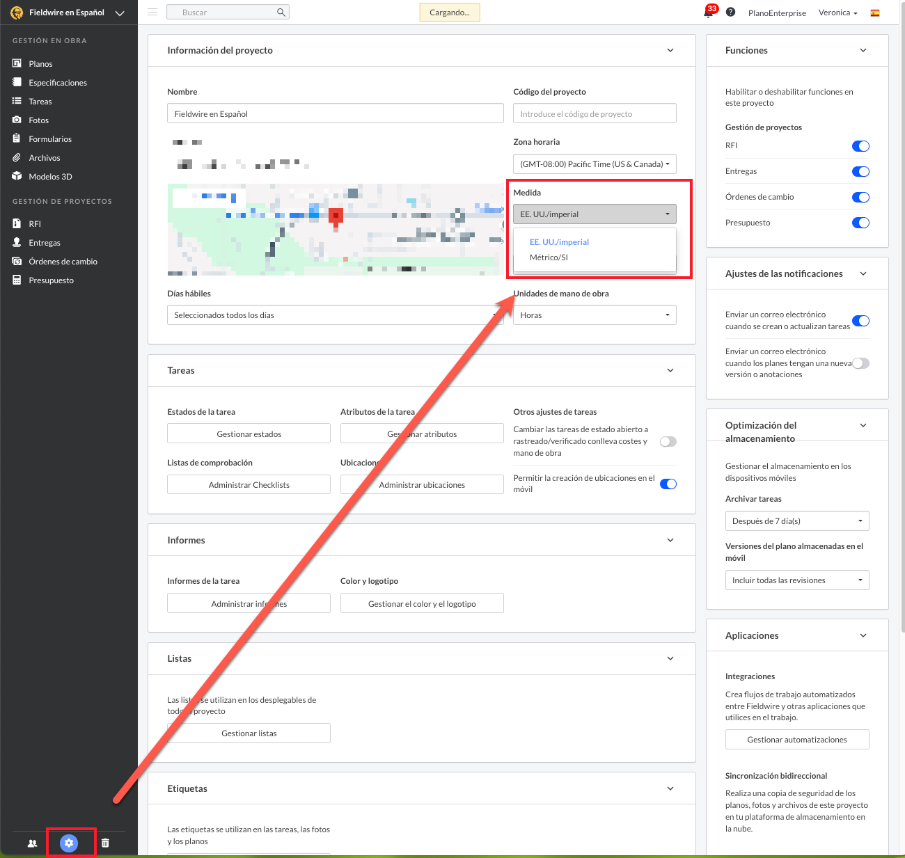905x858 pixels.
Task: Click Administrar informes button
Action: [249, 603]
